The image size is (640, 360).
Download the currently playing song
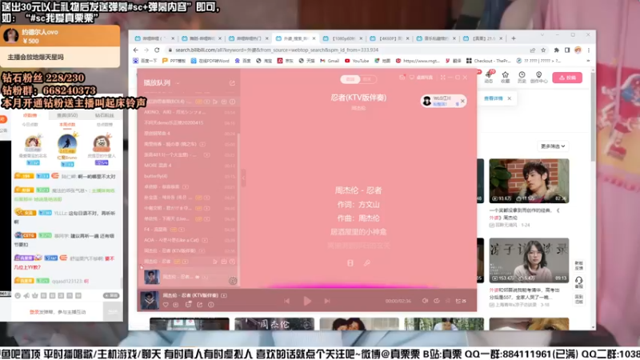pyautogui.click(x=176, y=305)
